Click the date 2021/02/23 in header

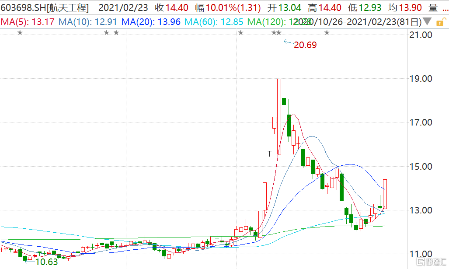tap(123, 7)
